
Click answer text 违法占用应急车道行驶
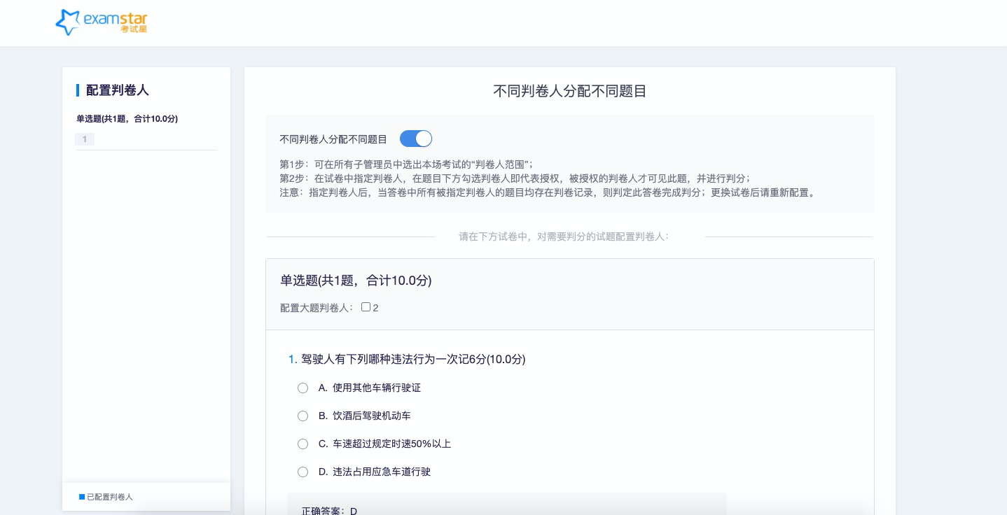(x=381, y=472)
